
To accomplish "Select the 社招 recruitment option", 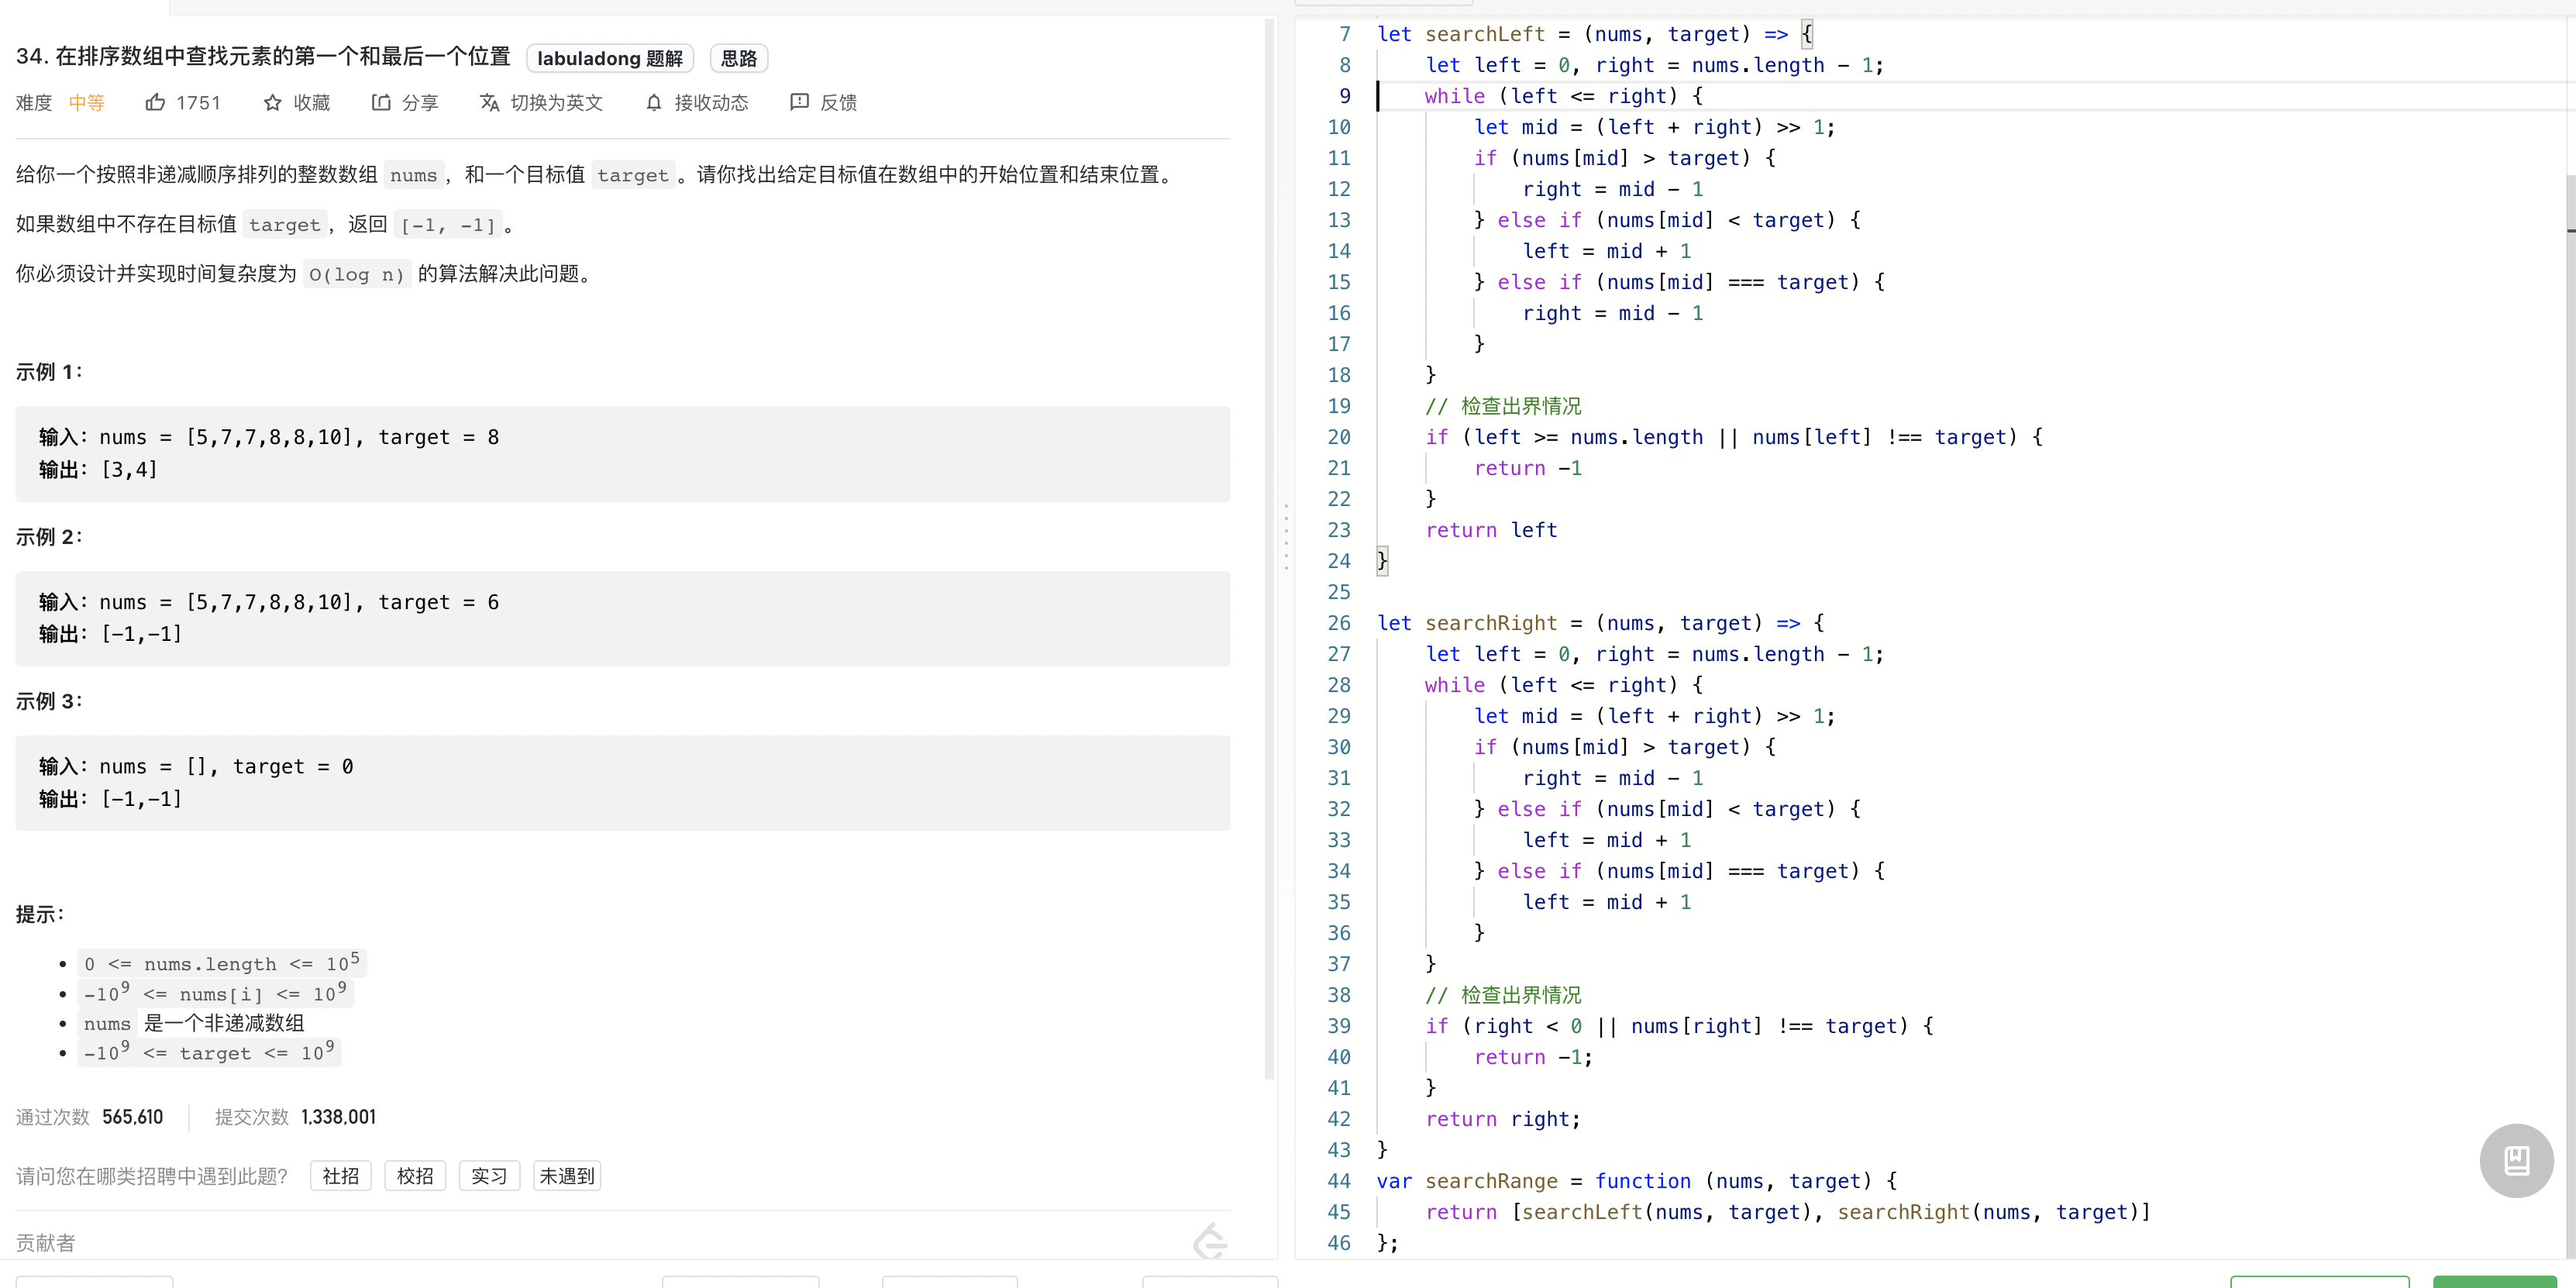I will pos(341,1176).
